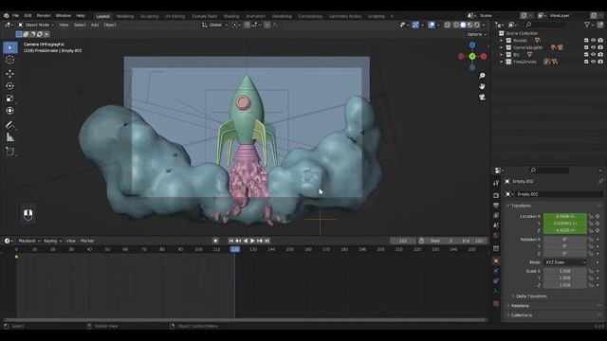The height and width of the screenshot is (341, 607).
Task: Select the Annotate pencil tool
Action: click(10, 125)
